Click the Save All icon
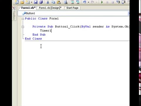This screenshot has width=141, height=106. 41,2
